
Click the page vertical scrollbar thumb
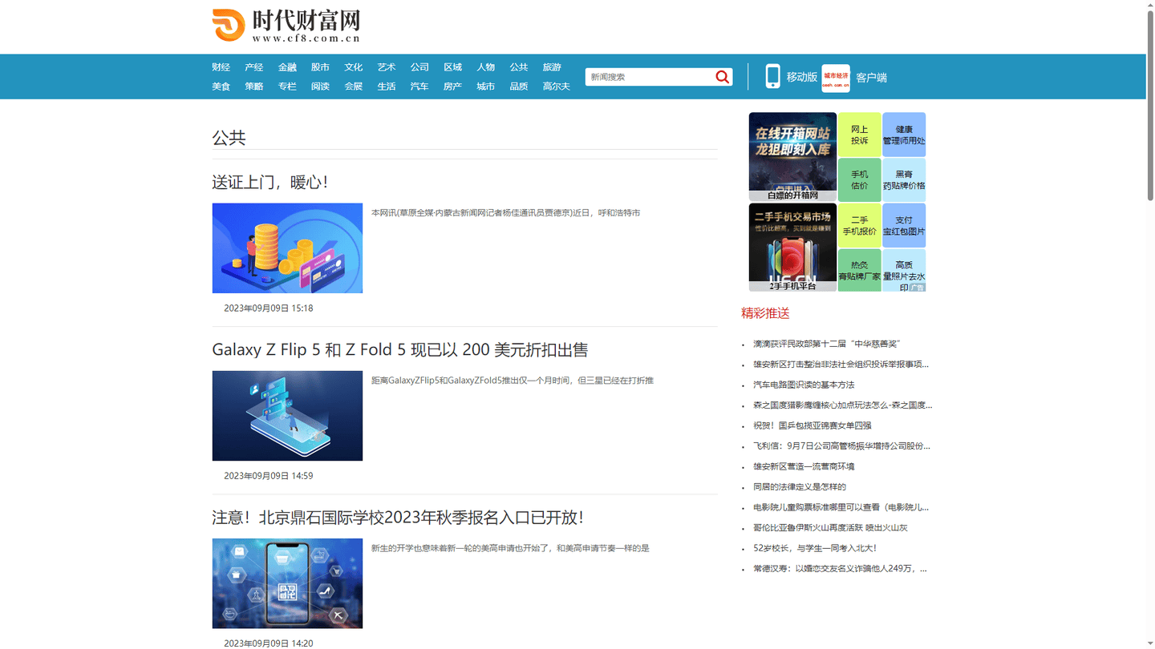click(1150, 104)
